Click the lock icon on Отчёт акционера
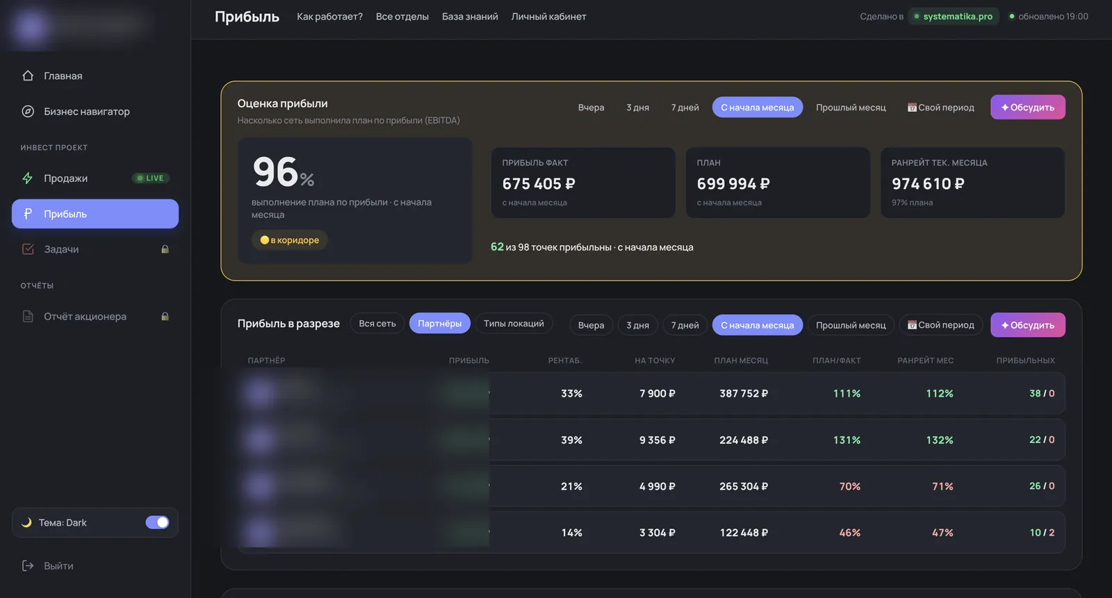 tap(165, 316)
